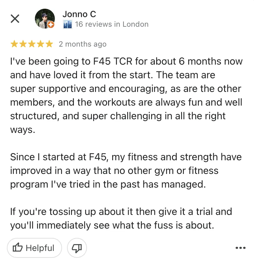Open the 16 reviews in London link
This screenshot has height=264, width=254.
click(x=112, y=24)
